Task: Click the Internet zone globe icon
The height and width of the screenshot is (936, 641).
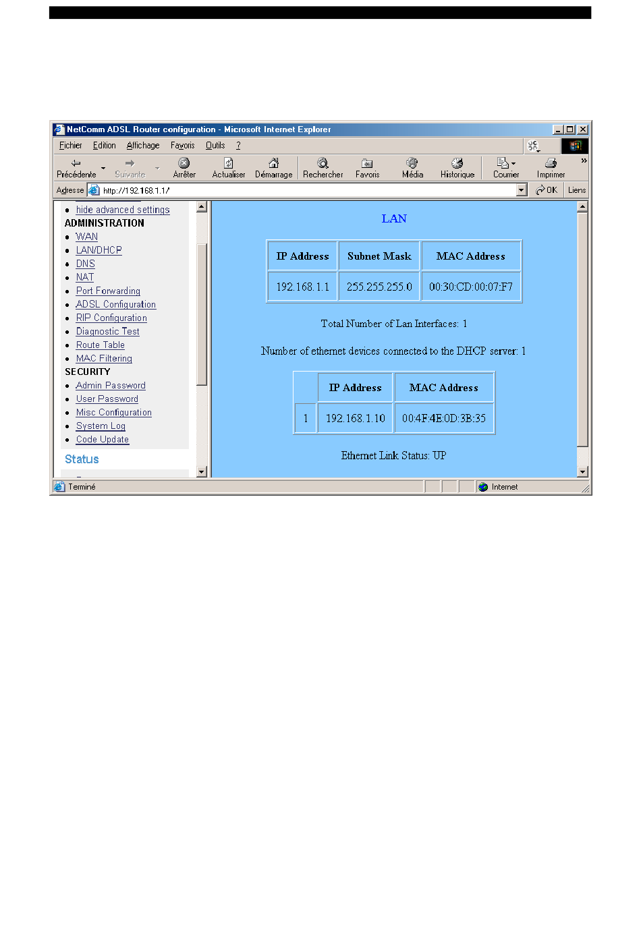Action: tap(483, 487)
